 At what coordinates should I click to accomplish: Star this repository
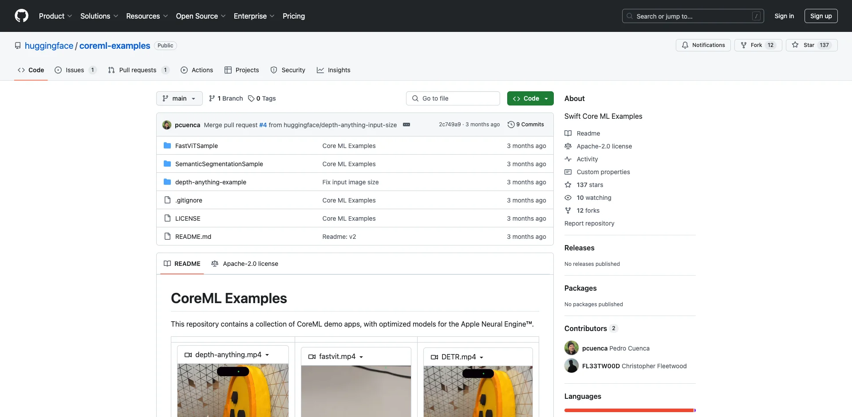pyautogui.click(x=811, y=45)
